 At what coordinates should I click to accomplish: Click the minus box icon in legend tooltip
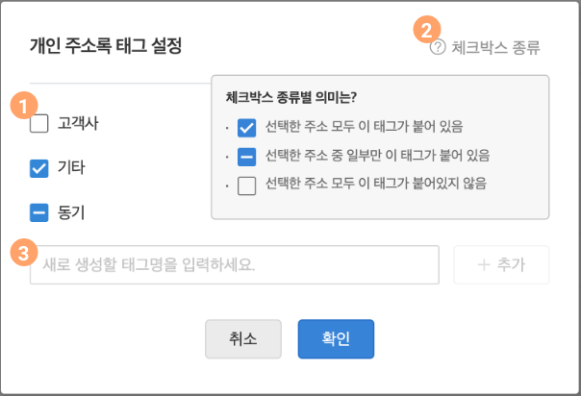247,157
